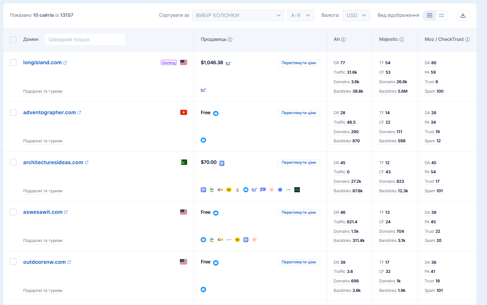
Task: Click Trust 22 in aswesawit row
Action: click(x=432, y=231)
